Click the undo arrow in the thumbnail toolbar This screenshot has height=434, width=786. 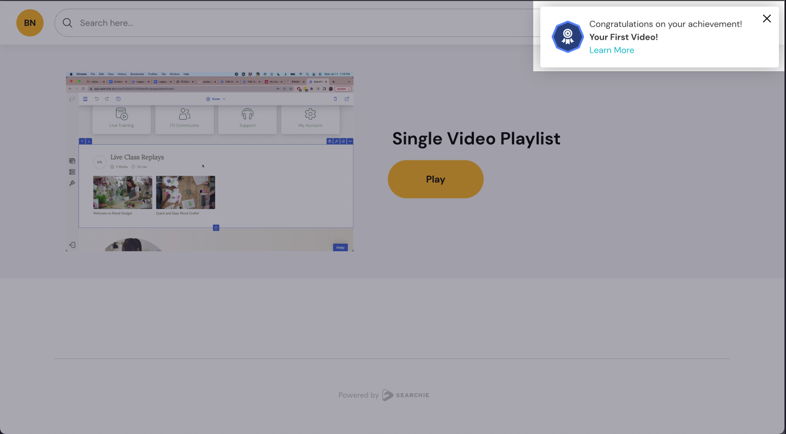click(x=96, y=99)
